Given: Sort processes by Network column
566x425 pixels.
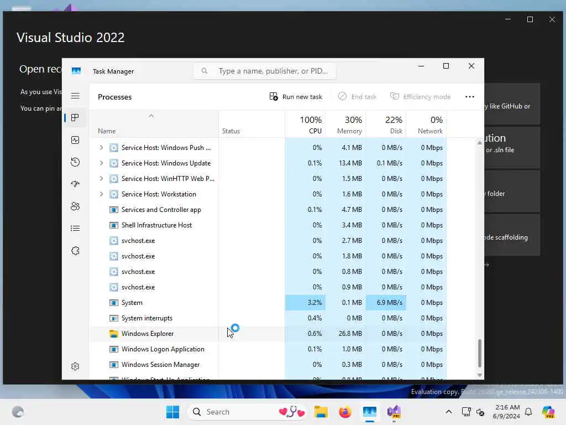Looking at the screenshot, I should pyautogui.click(x=426, y=125).
